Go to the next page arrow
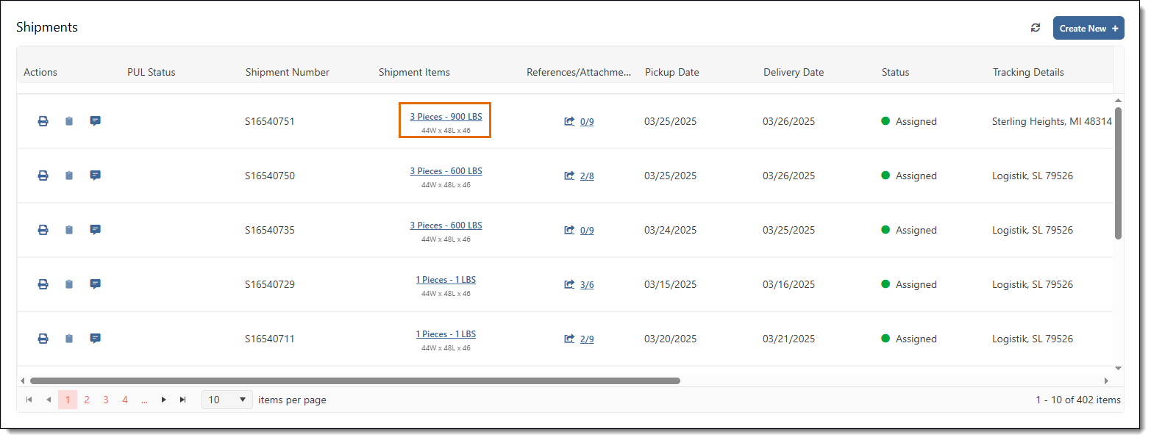Screen dimensions: 1151x440 tap(164, 400)
